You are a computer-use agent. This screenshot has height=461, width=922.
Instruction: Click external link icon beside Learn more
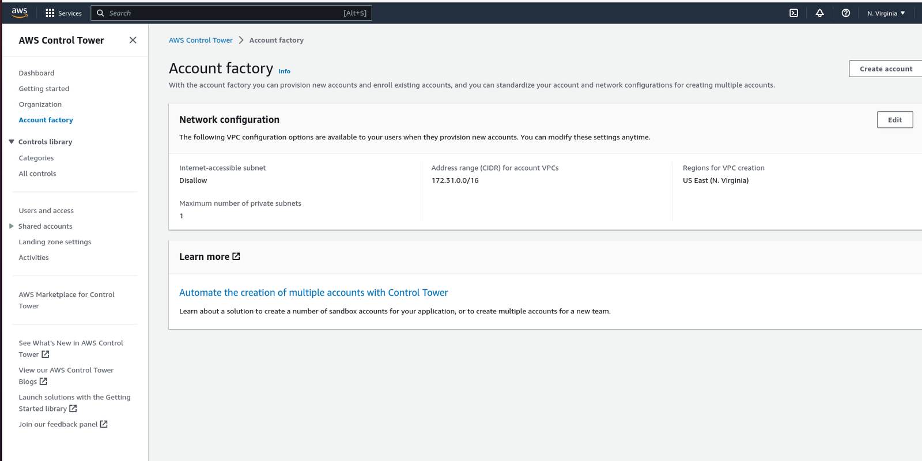click(236, 256)
